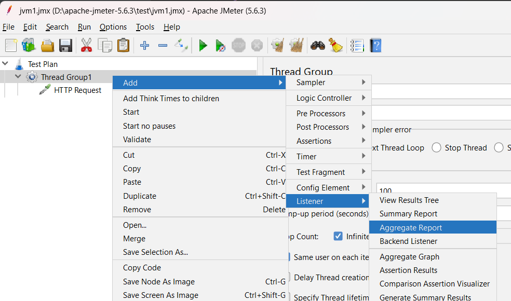Viewport: 511px width, 301px height.
Task: Click Save Node As Image entry
Action: coord(199,281)
